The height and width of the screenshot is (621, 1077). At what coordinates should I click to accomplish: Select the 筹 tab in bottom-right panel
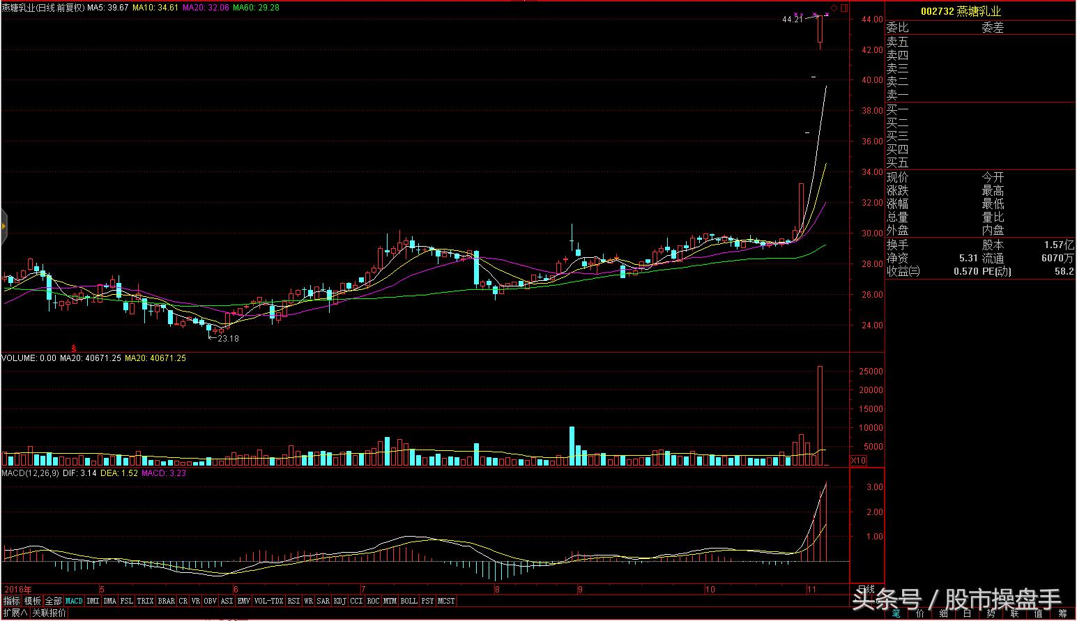click(x=1062, y=614)
